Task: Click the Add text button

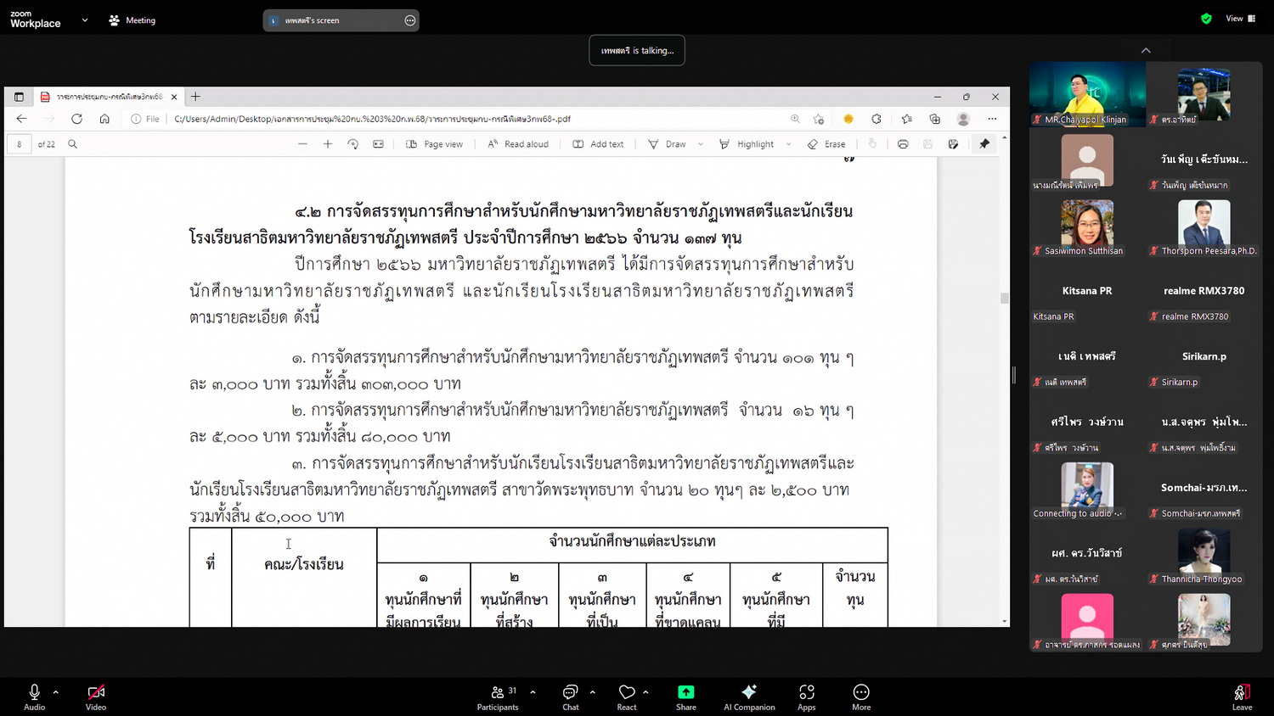Action: pos(598,144)
